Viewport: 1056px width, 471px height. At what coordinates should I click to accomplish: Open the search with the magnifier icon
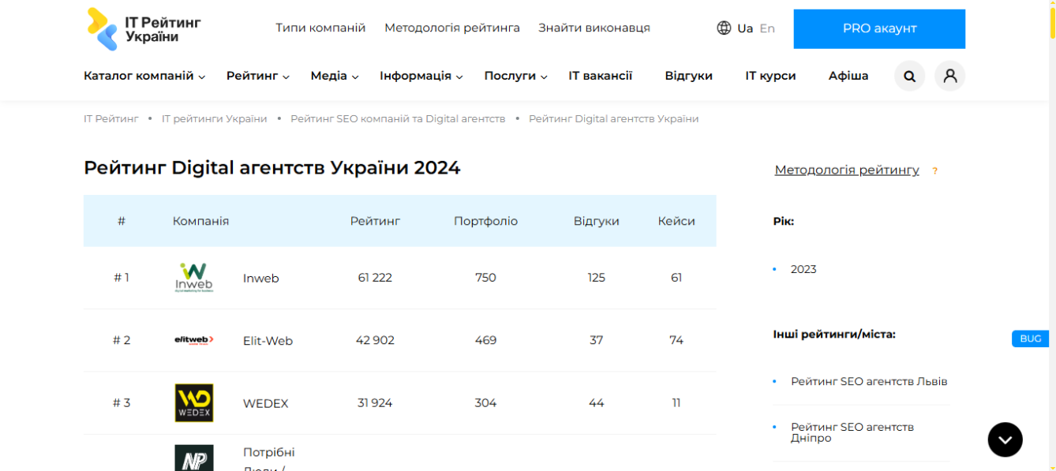(x=909, y=75)
